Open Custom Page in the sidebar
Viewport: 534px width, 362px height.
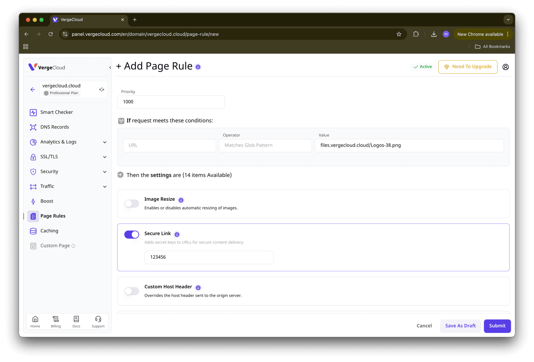[x=55, y=246]
